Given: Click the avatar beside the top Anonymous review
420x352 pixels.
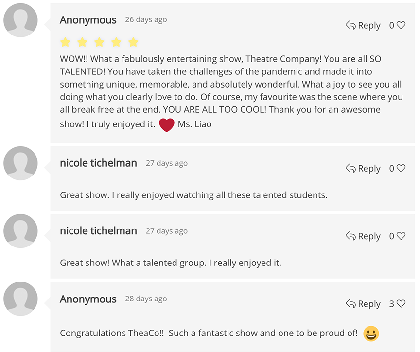Looking at the screenshot, I should coord(20,20).
